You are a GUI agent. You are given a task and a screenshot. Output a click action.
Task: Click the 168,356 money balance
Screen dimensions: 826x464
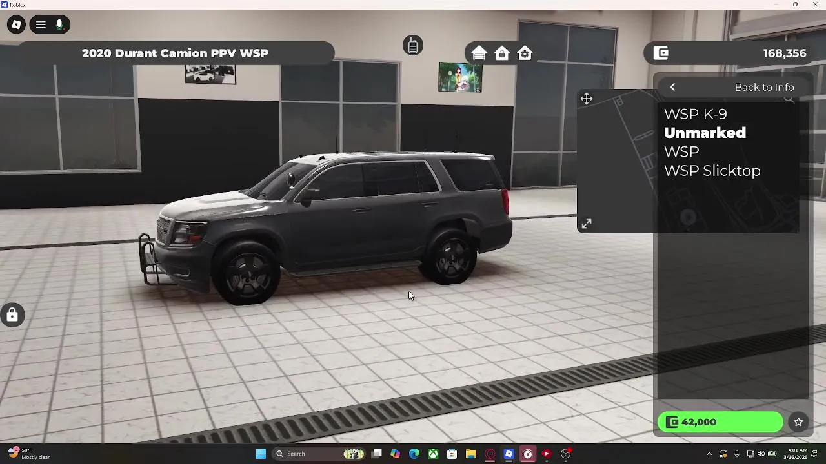pos(785,53)
